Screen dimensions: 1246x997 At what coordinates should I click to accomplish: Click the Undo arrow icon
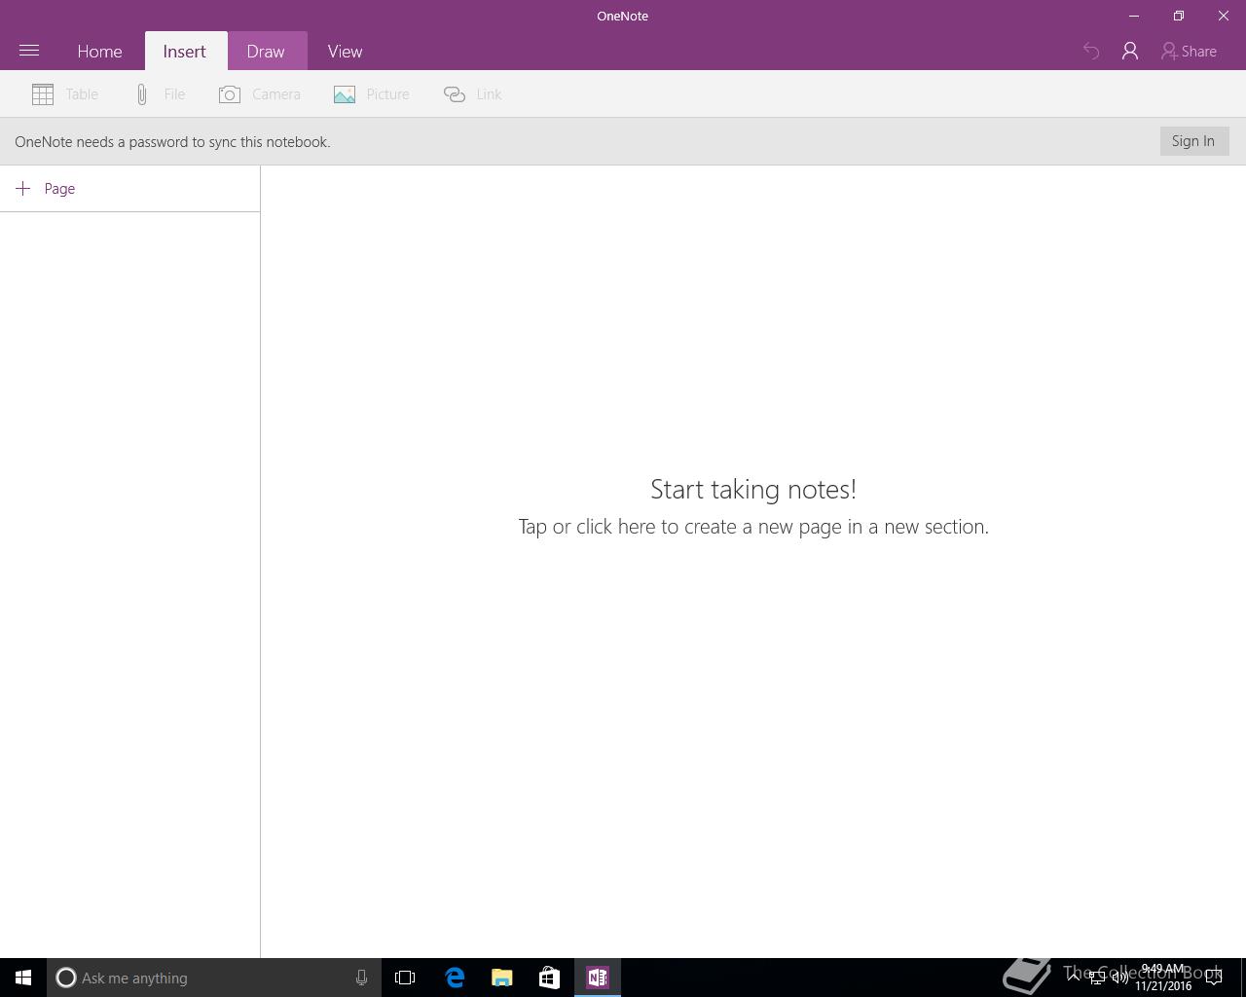(1091, 52)
